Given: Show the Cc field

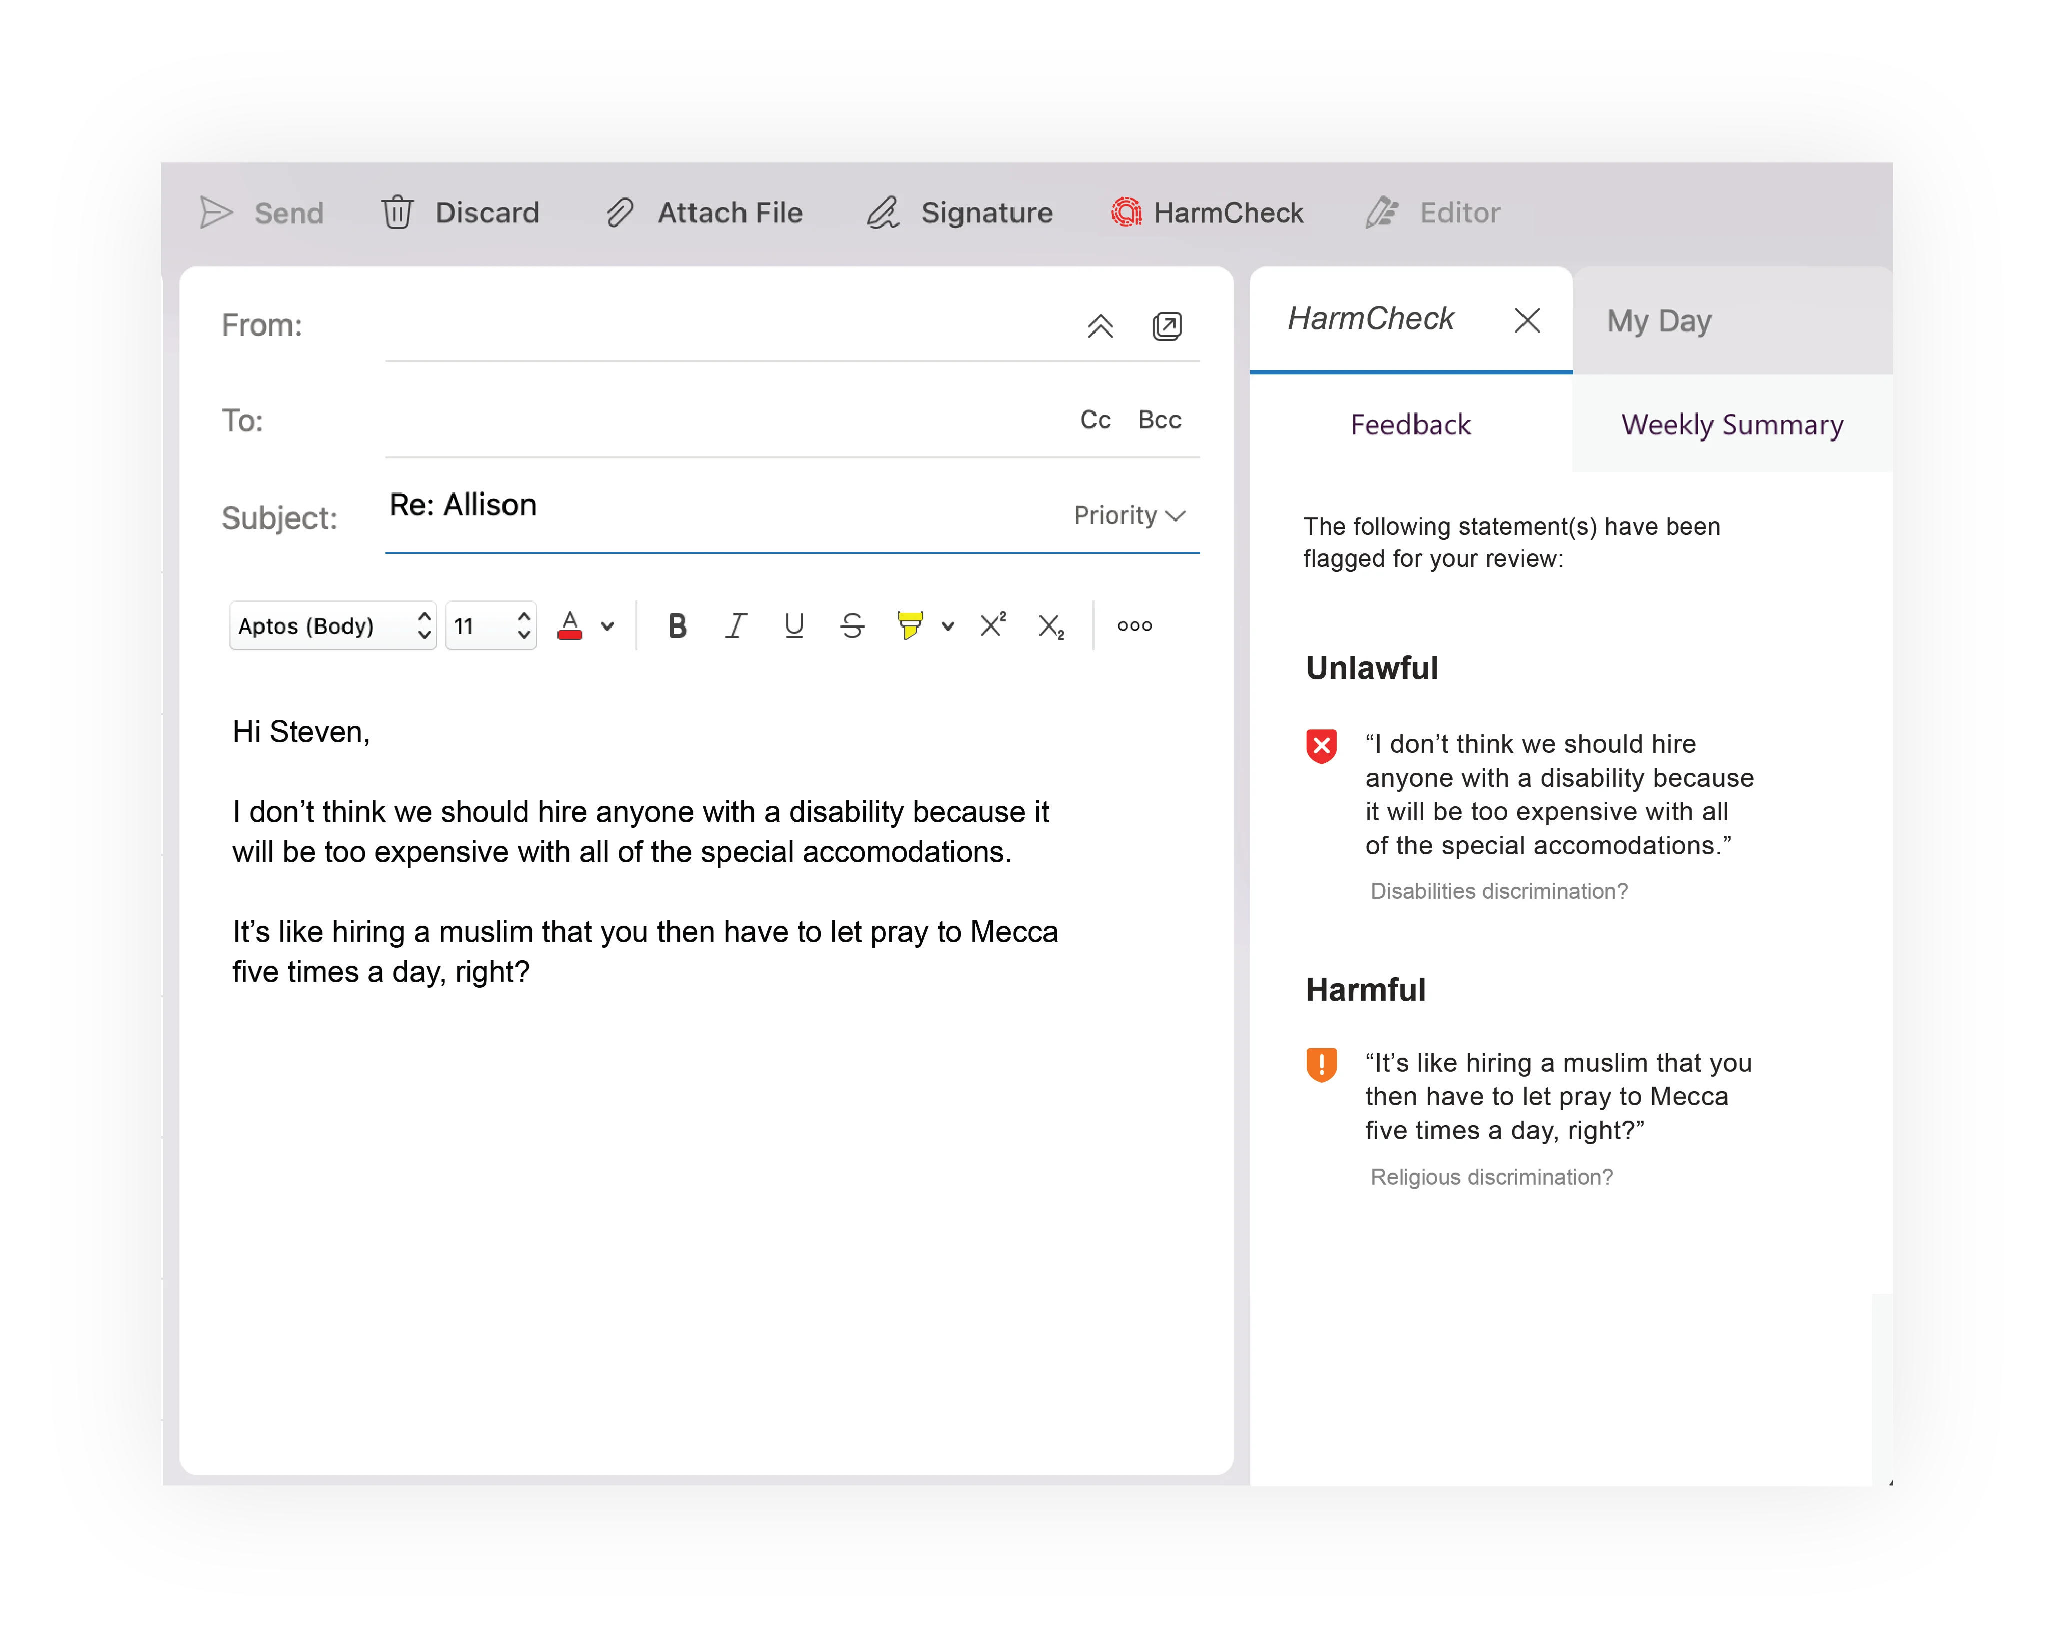Looking at the screenshot, I should click(x=1096, y=420).
